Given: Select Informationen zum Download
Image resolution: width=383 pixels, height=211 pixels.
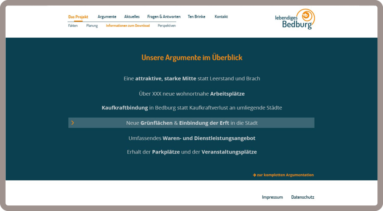Looking at the screenshot, I should point(128,26).
